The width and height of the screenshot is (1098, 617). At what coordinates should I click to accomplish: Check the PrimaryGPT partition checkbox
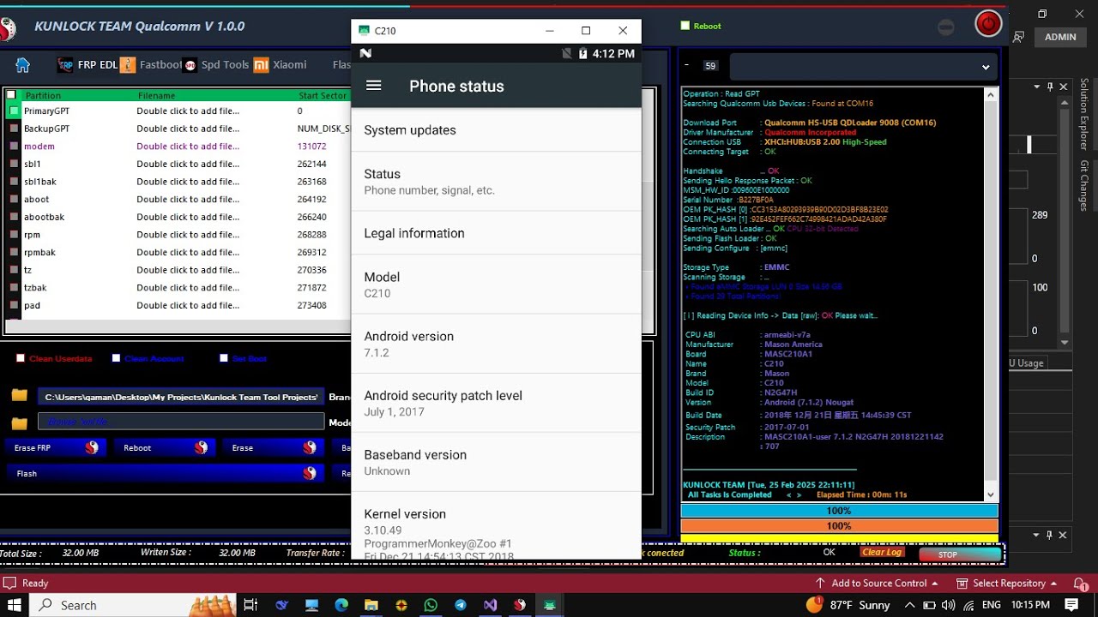[14, 111]
